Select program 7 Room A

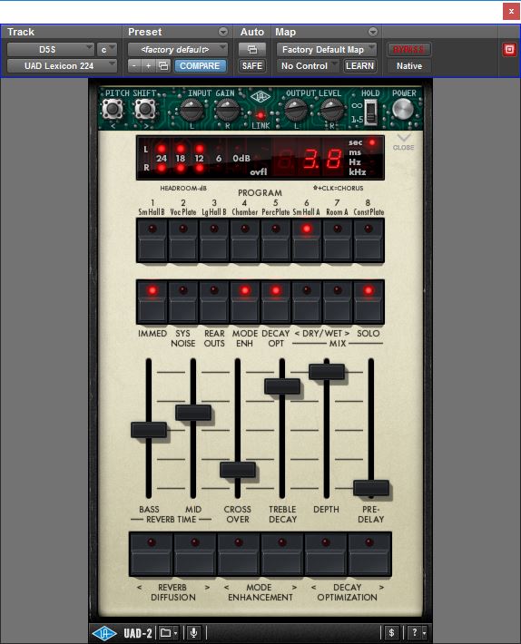[x=338, y=240]
